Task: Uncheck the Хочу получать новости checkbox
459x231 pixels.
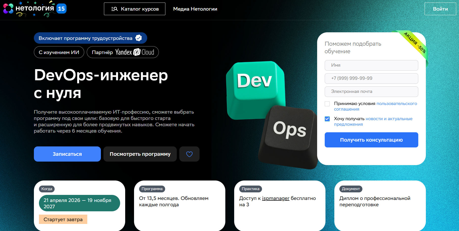Action: coord(327,119)
